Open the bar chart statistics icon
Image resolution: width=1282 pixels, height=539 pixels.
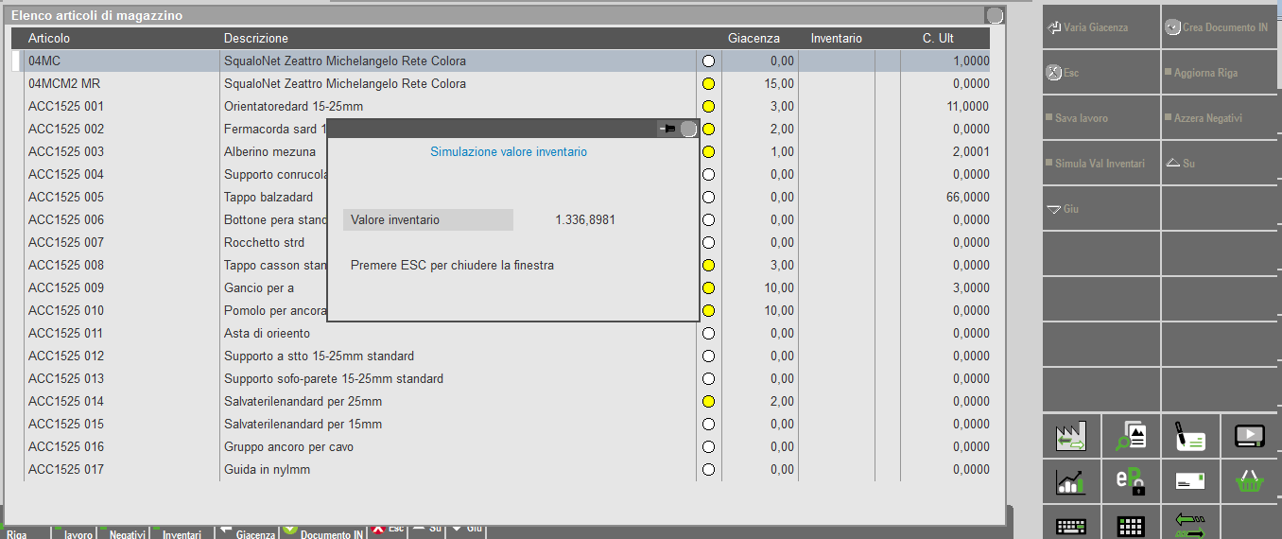click(x=1071, y=481)
